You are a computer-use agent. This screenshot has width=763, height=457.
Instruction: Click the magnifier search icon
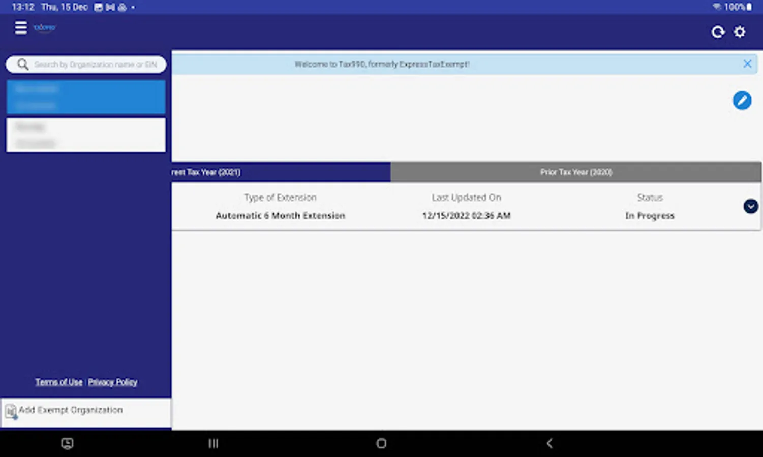[x=22, y=64]
